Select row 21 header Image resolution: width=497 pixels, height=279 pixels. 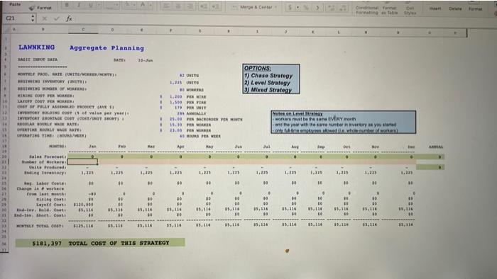(5, 161)
